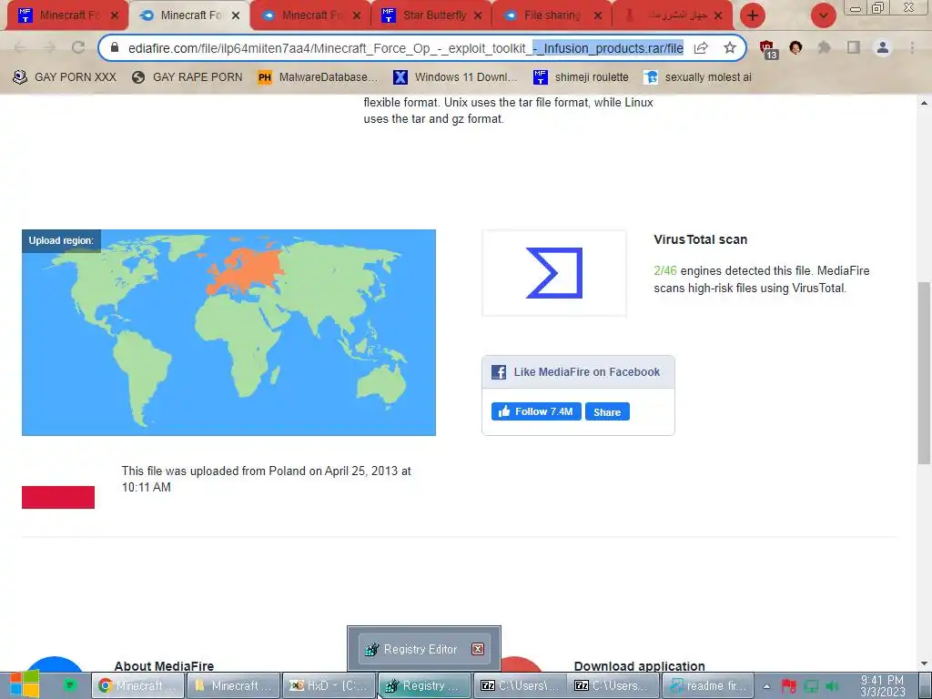Open the readme fir... taskbar button
The image size is (932, 699).
point(708,685)
